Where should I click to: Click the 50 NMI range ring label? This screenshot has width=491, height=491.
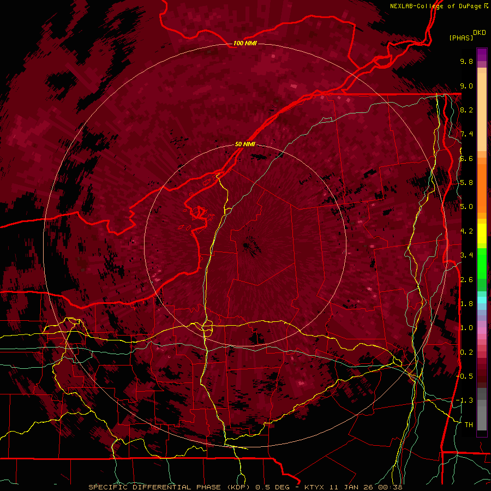point(245,144)
